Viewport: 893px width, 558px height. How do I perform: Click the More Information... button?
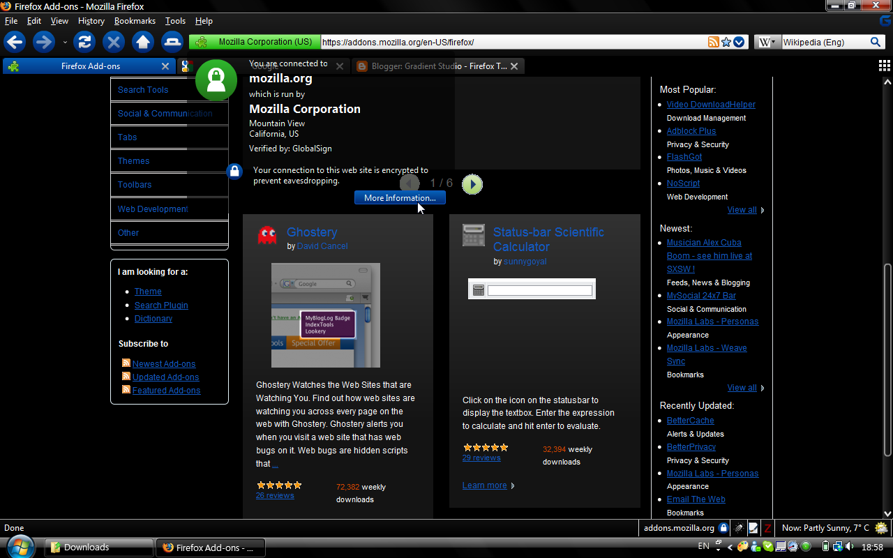(400, 198)
